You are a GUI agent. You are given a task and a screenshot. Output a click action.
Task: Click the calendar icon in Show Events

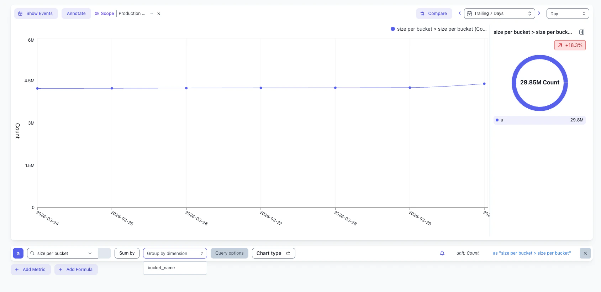[x=20, y=14]
